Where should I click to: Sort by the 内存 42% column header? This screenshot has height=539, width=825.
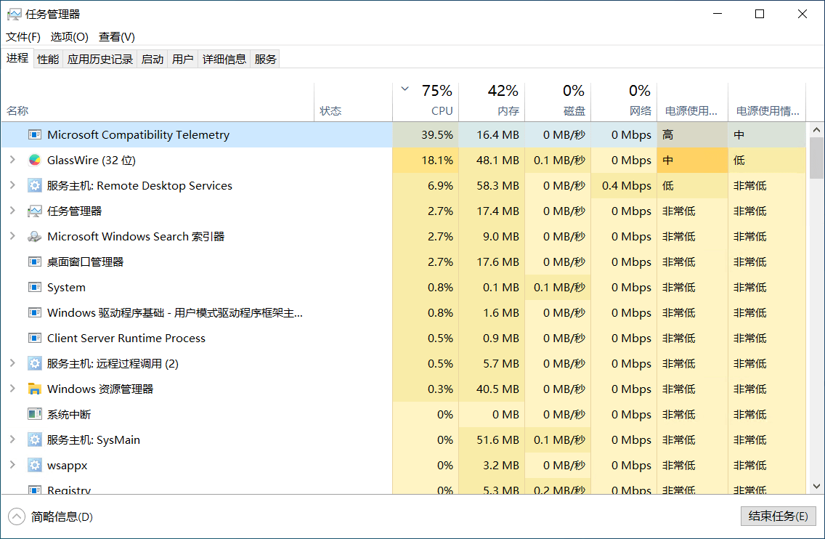[492, 102]
